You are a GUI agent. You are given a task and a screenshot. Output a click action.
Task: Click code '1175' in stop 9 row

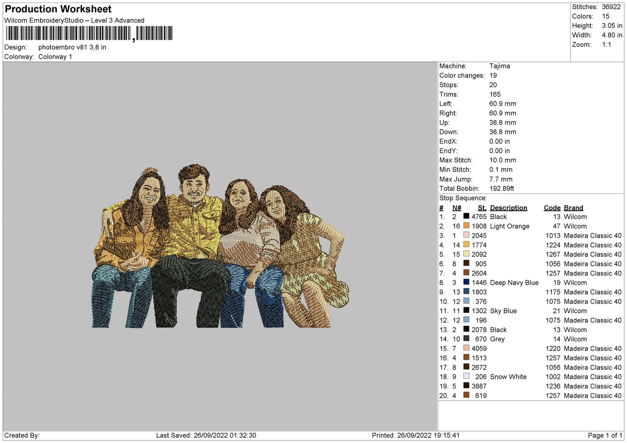(x=553, y=292)
